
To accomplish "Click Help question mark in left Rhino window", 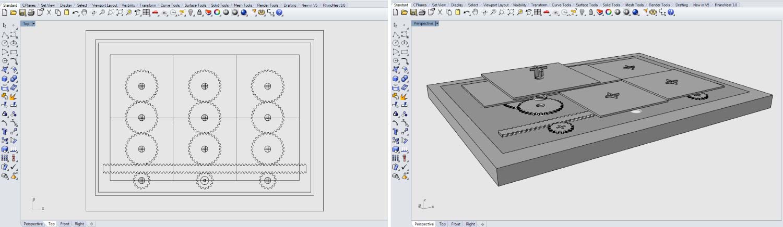I will pos(279,12).
